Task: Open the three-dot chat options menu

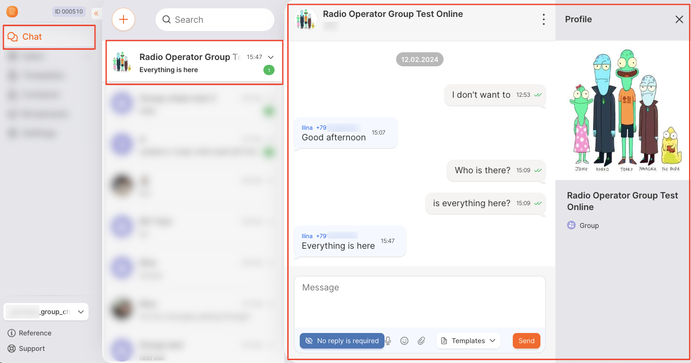Action: click(544, 19)
